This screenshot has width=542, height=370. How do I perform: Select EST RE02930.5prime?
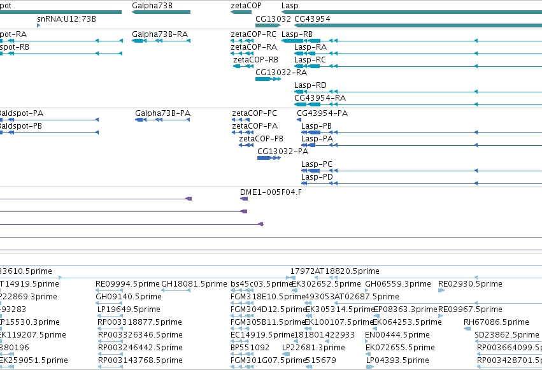[x=470, y=284]
